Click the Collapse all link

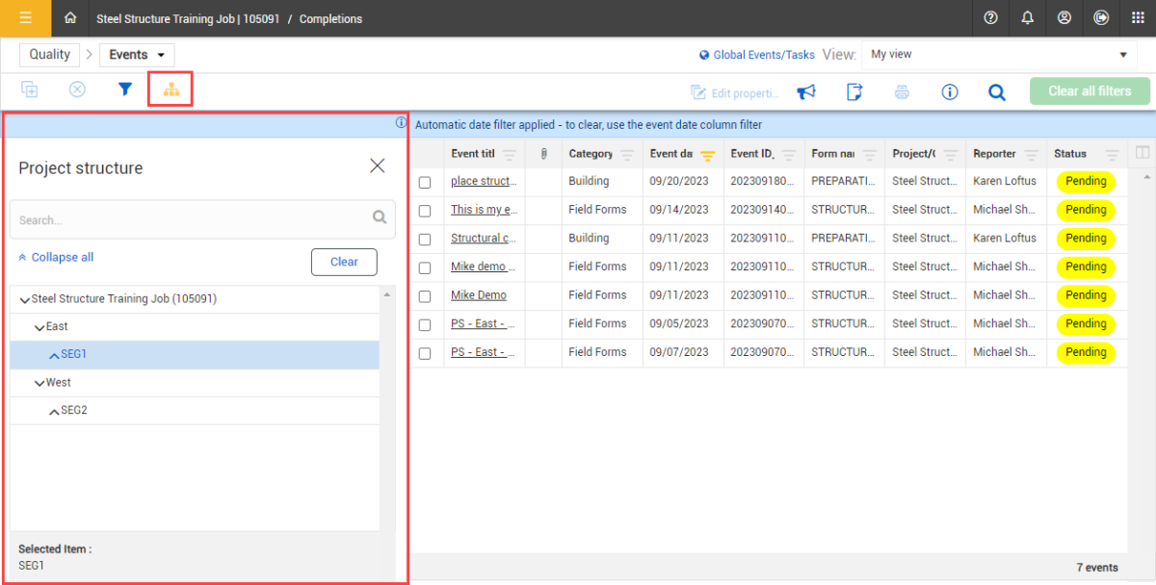[62, 258]
